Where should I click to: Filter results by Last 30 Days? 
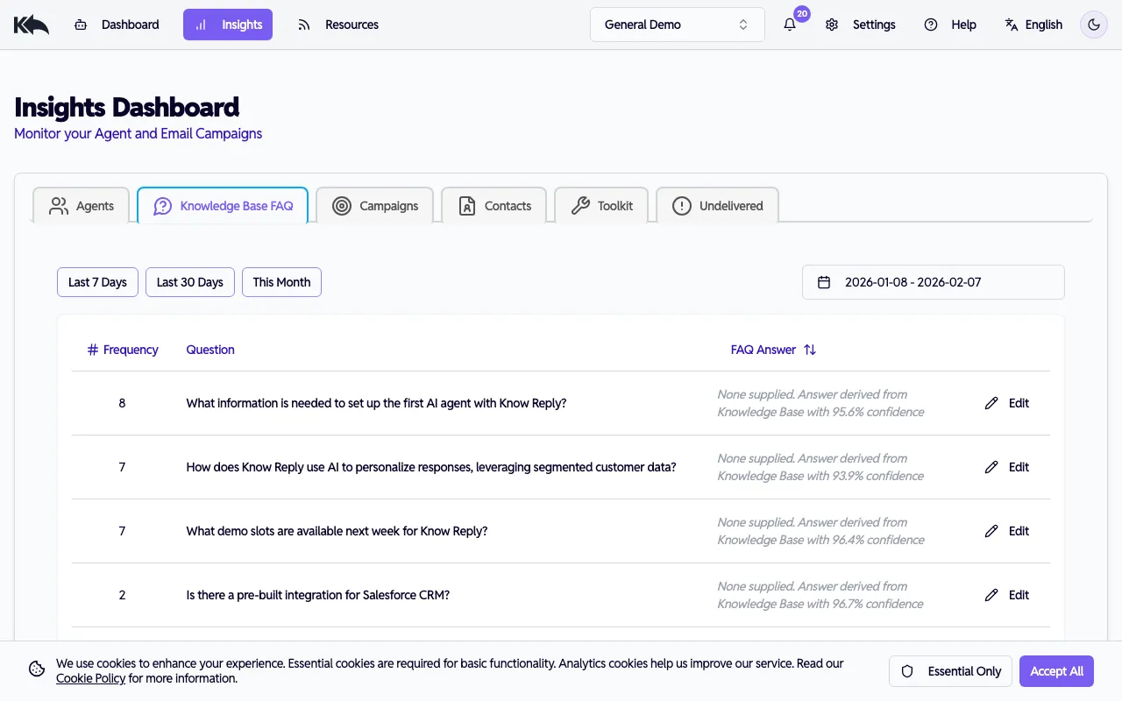point(189,281)
